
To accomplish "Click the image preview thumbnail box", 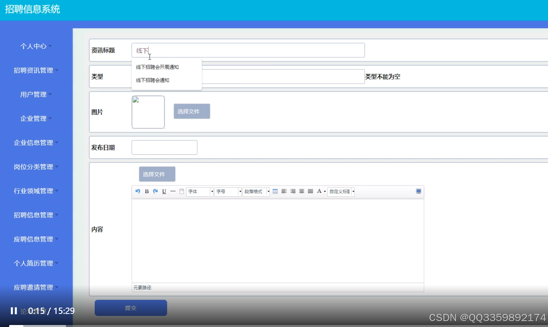I will click(x=148, y=112).
